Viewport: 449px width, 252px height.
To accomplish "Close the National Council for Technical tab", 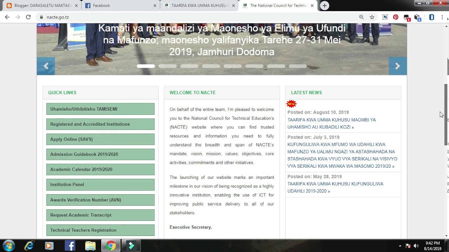I will point(312,6).
